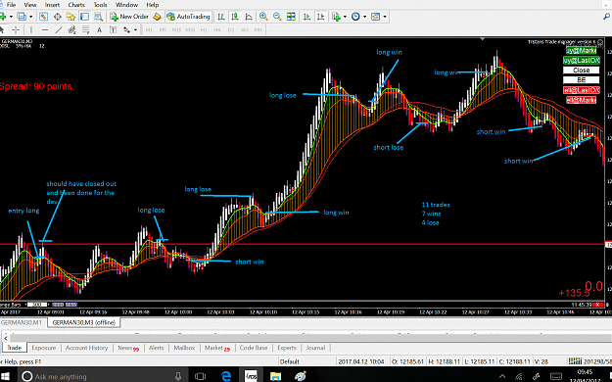Click the red Sell@LastOW button
This screenshot has height=382, width=612.
pyautogui.click(x=582, y=90)
